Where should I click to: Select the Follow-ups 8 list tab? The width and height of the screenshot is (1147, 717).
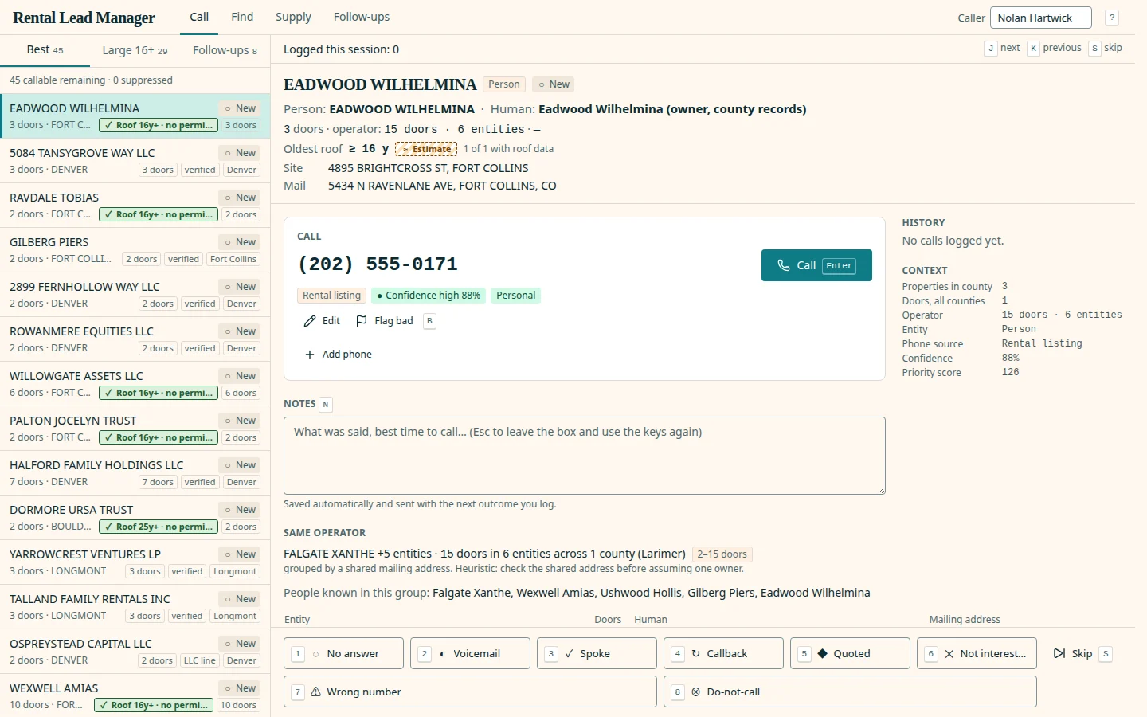[225, 50]
